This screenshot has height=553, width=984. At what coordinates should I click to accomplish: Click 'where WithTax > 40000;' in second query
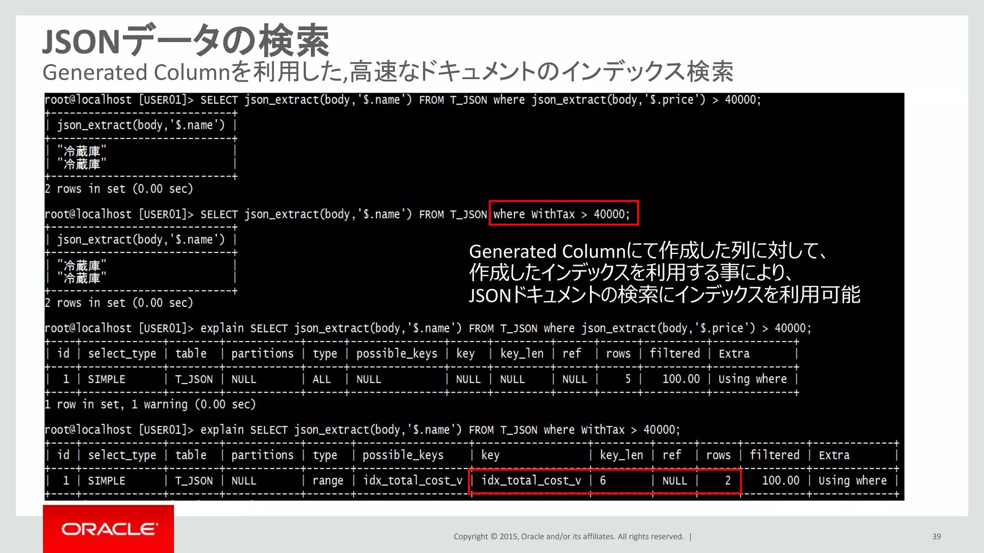561,214
